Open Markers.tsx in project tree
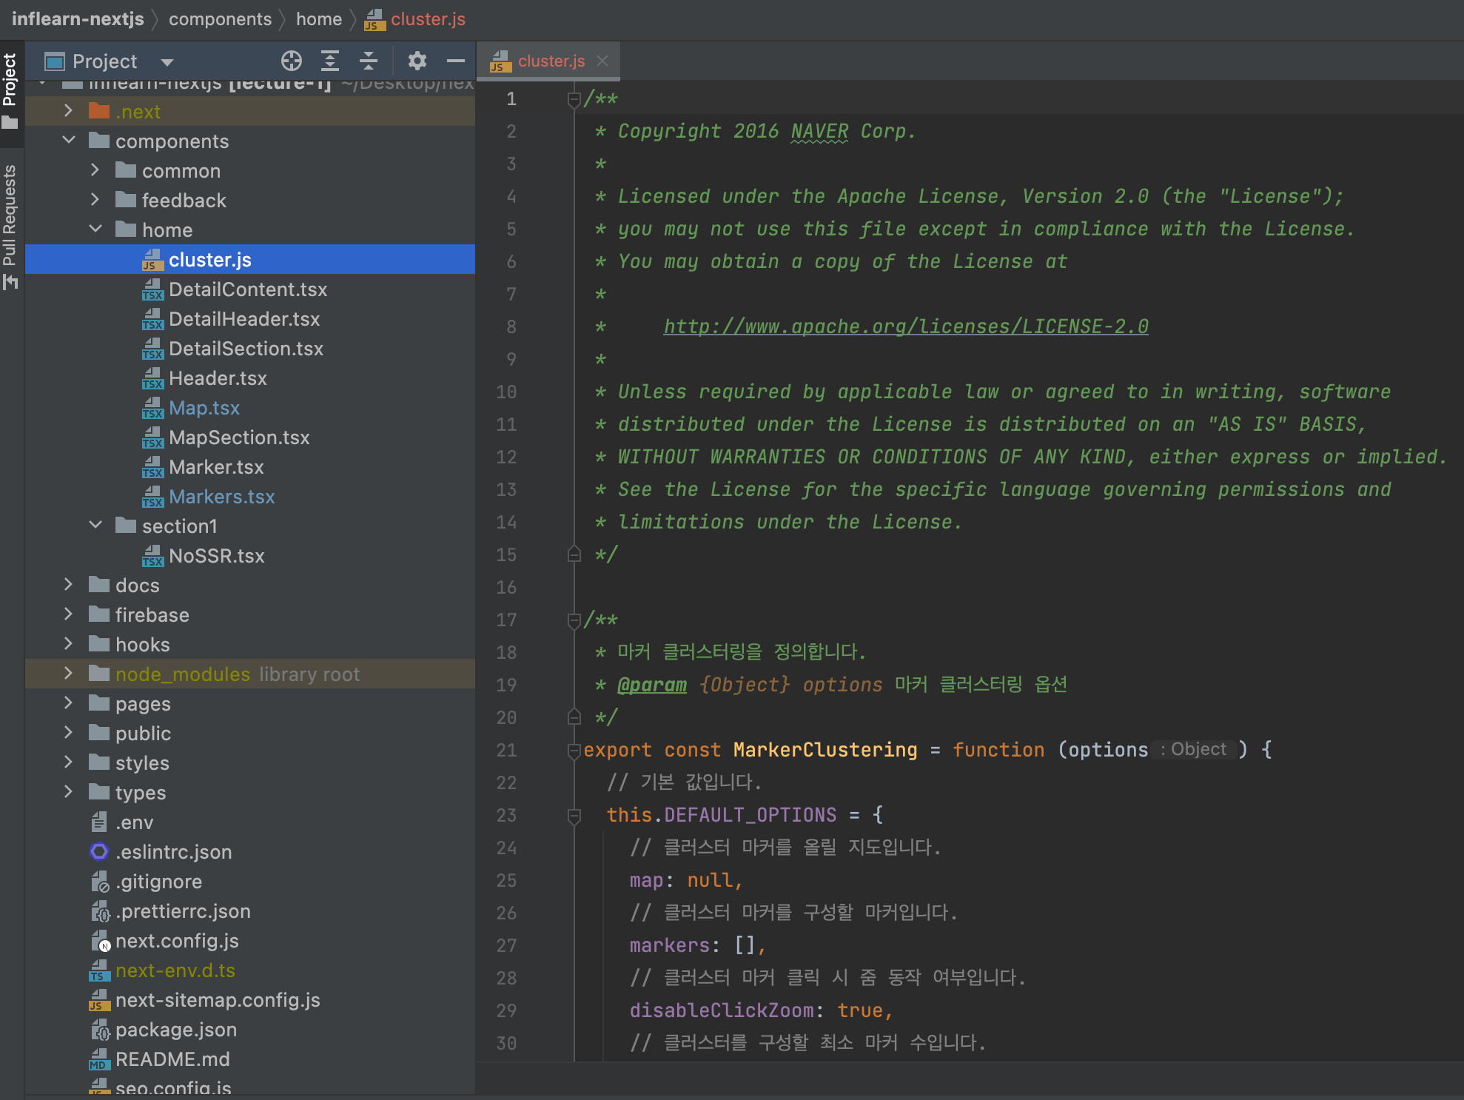 [221, 497]
